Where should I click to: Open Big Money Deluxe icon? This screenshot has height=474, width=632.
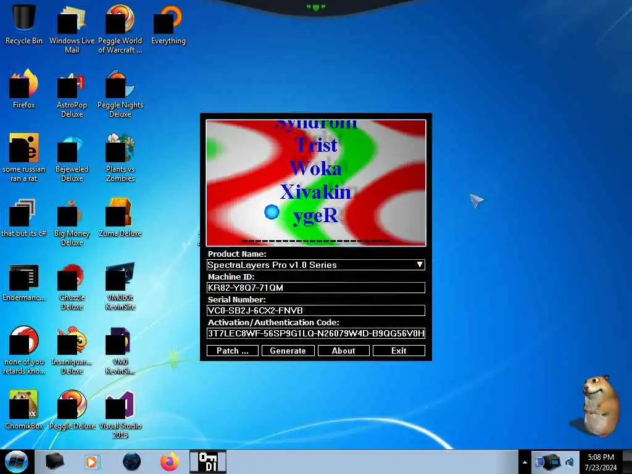72,222
